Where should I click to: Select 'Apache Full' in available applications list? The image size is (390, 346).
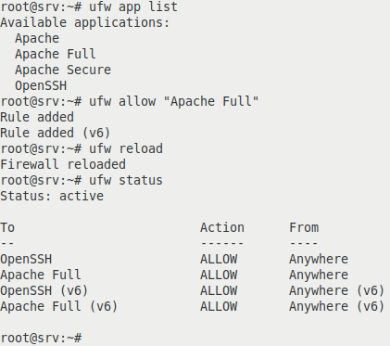(x=56, y=54)
